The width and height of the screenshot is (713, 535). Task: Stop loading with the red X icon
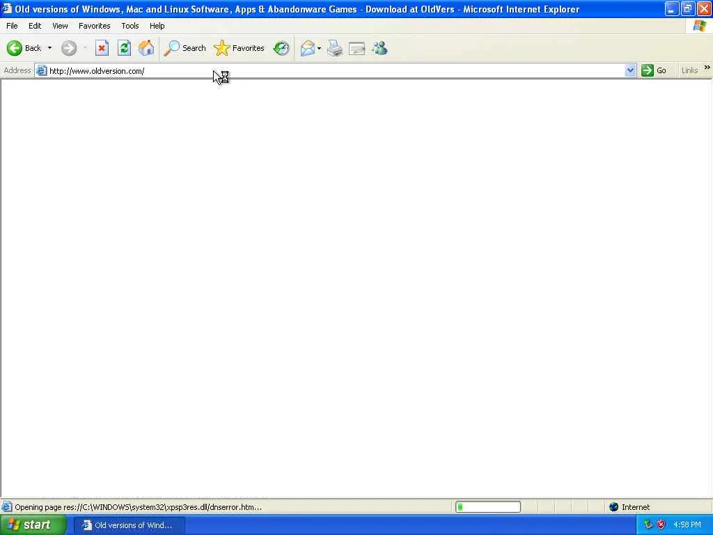(102, 48)
